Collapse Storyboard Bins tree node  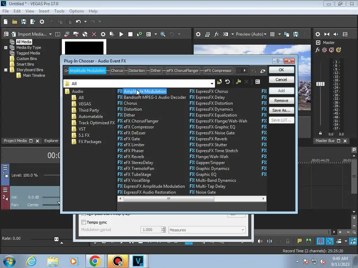(6, 70)
